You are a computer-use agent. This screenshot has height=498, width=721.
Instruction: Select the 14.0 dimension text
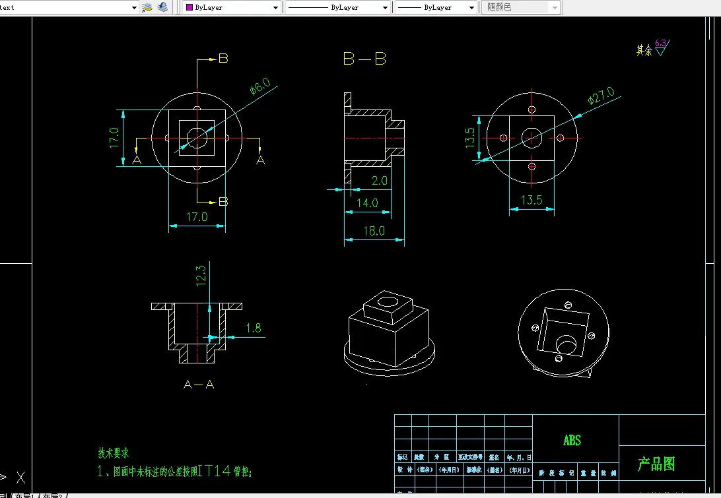click(367, 202)
